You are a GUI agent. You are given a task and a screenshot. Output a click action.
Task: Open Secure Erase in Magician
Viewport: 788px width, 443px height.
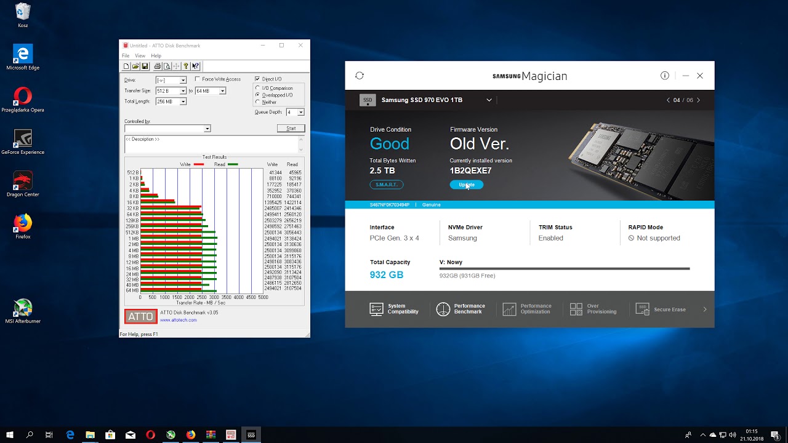(661, 309)
